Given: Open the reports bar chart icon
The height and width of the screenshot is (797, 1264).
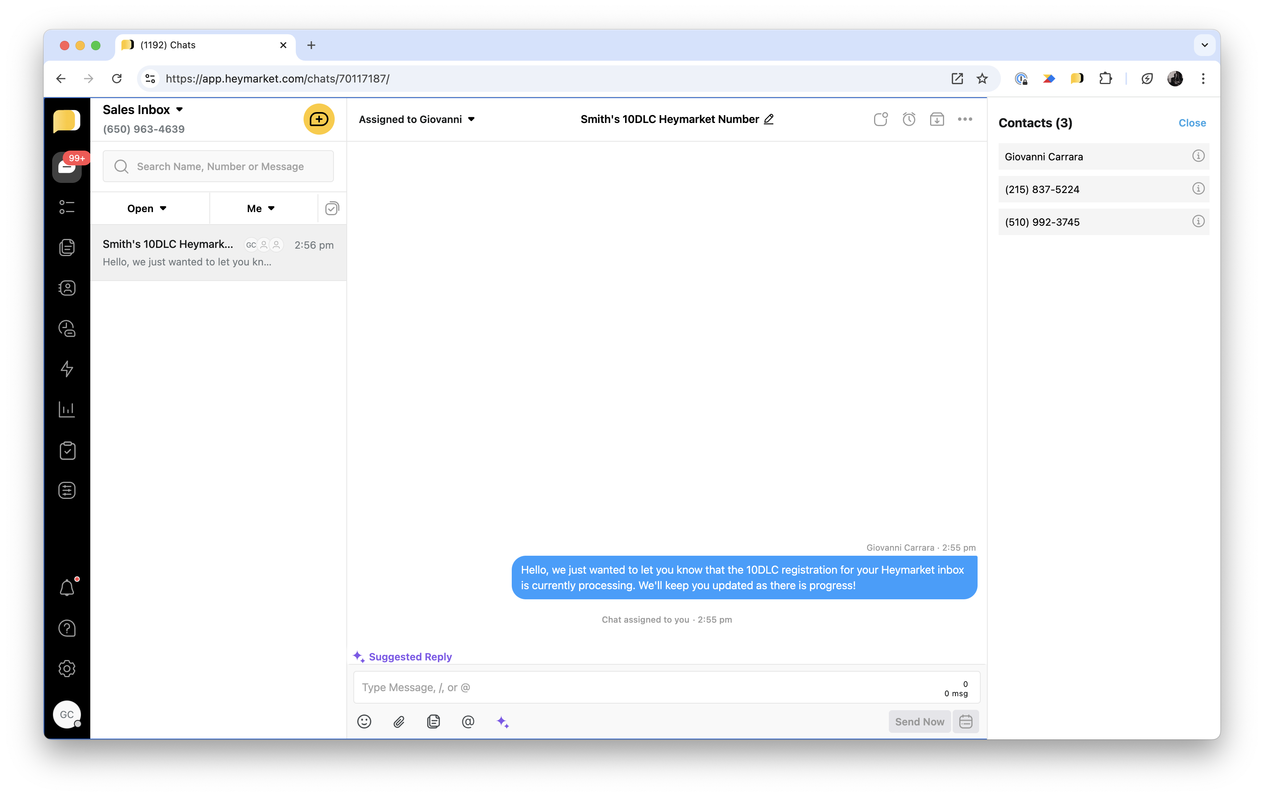Looking at the screenshot, I should click(67, 409).
